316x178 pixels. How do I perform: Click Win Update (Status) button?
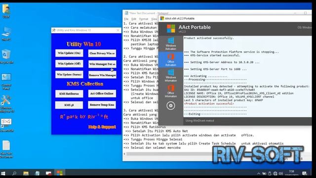click(x=69, y=75)
